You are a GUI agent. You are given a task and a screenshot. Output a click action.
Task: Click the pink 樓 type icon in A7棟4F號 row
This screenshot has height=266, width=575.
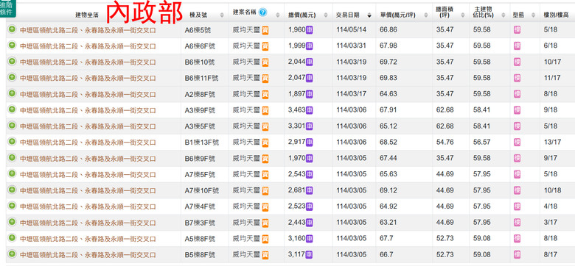click(517, 206)
